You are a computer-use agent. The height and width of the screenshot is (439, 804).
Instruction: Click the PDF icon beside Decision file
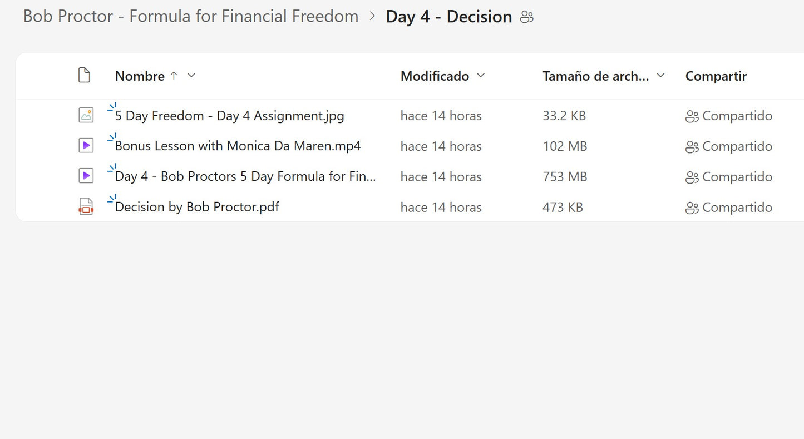point(86,207)
